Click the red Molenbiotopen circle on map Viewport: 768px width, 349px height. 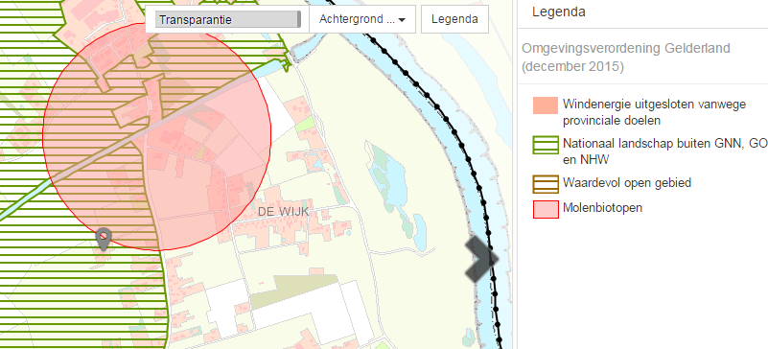pyautogui.click(x=156, y=136)
